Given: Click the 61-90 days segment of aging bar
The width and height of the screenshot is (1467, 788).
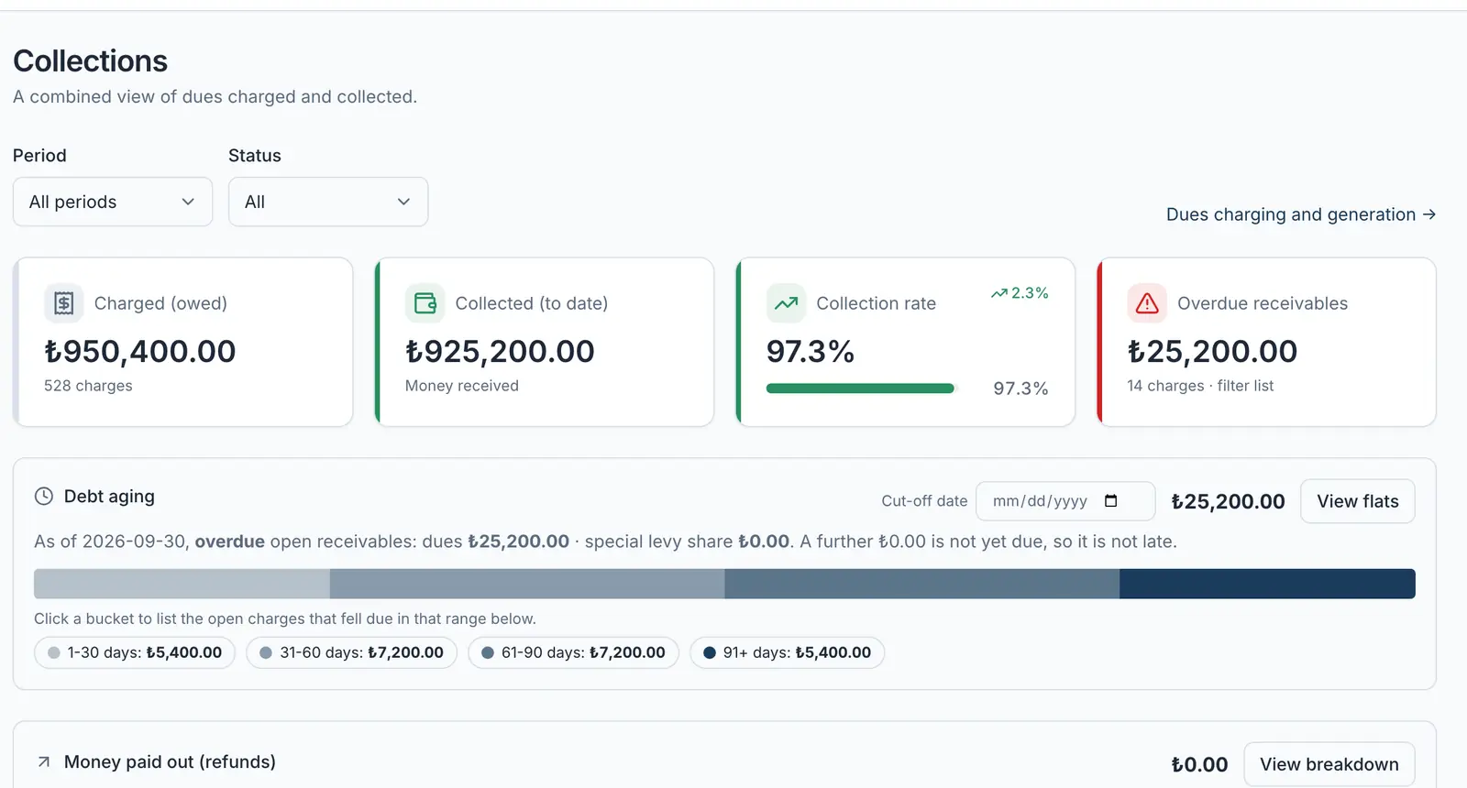Looking at the screenshot, I should coord(922,584).
